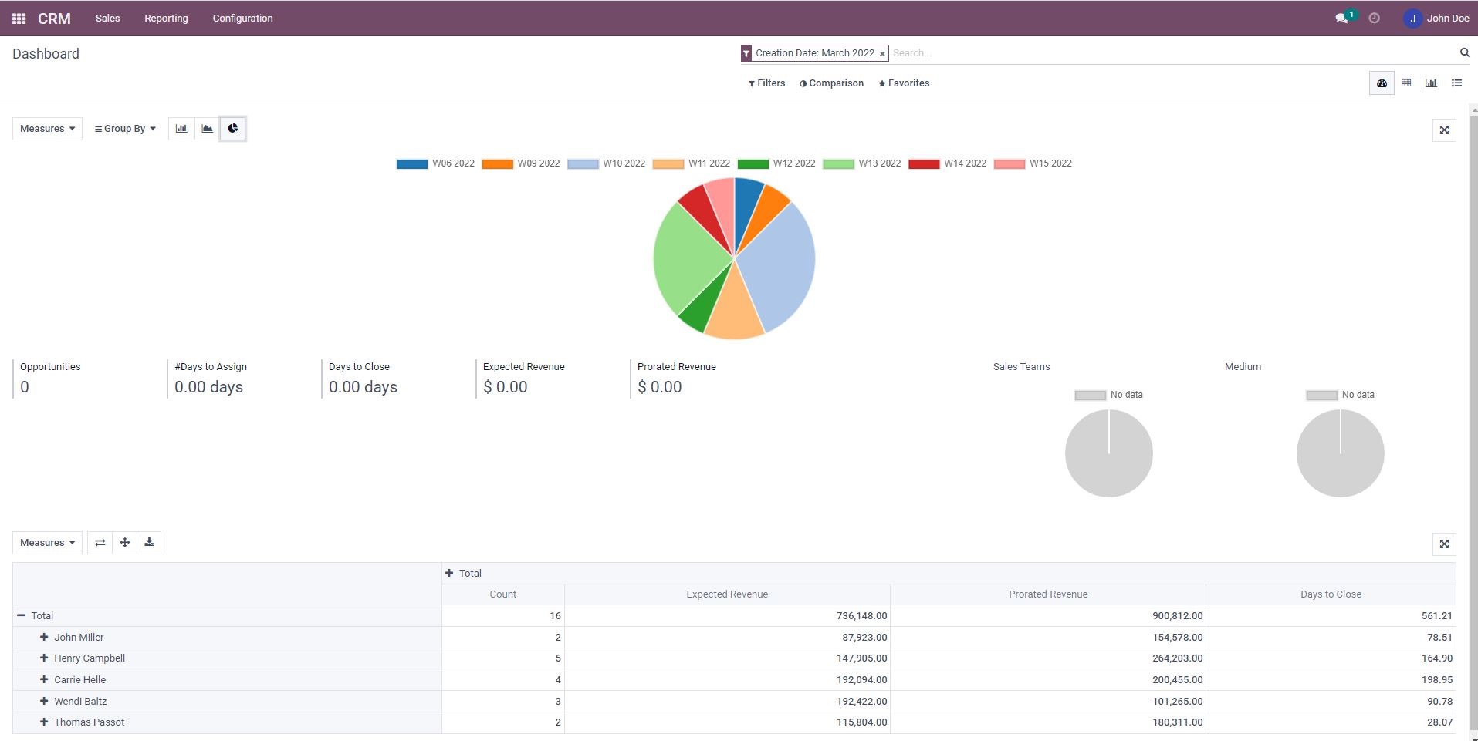The width and height of the screenshot is (1478, 741).
Task: Click the flip axis icon
Action: click(x=100, y=543)
